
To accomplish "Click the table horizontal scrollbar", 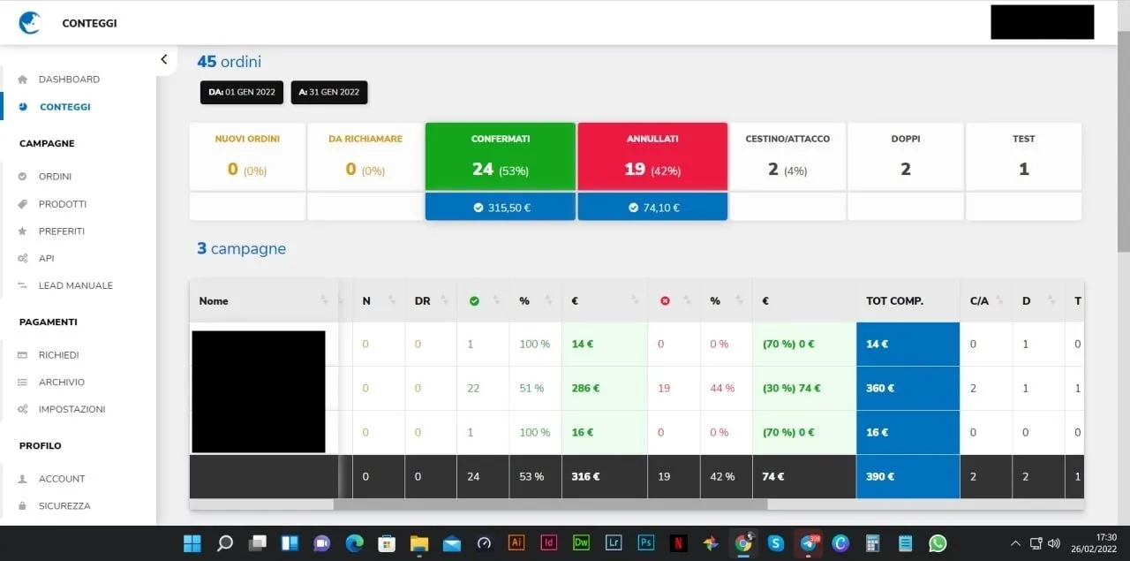I will (x=550, y=504).
